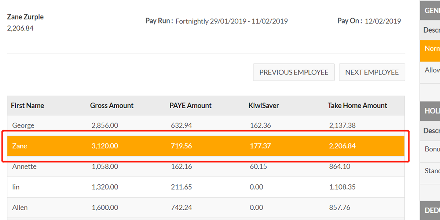
Task: Click the Zane Zurple employee name heading
Action: pyautogui.click(x=25, y=17)
